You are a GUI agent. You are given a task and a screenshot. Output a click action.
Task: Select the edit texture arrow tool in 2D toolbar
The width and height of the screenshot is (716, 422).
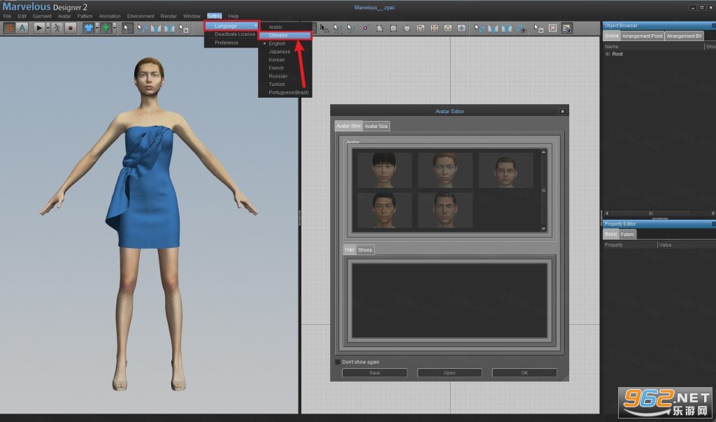539,28
